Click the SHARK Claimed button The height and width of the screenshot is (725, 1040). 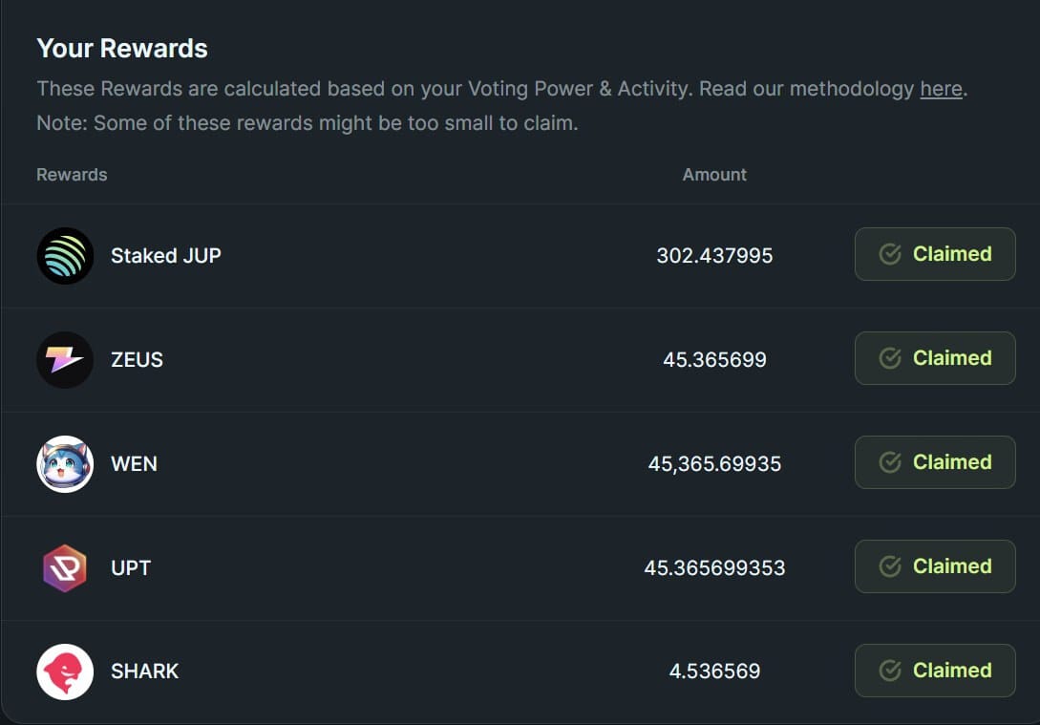[x=934, y=671]
